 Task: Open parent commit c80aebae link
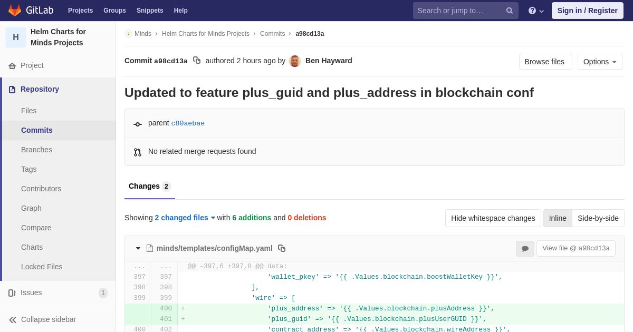188,123
